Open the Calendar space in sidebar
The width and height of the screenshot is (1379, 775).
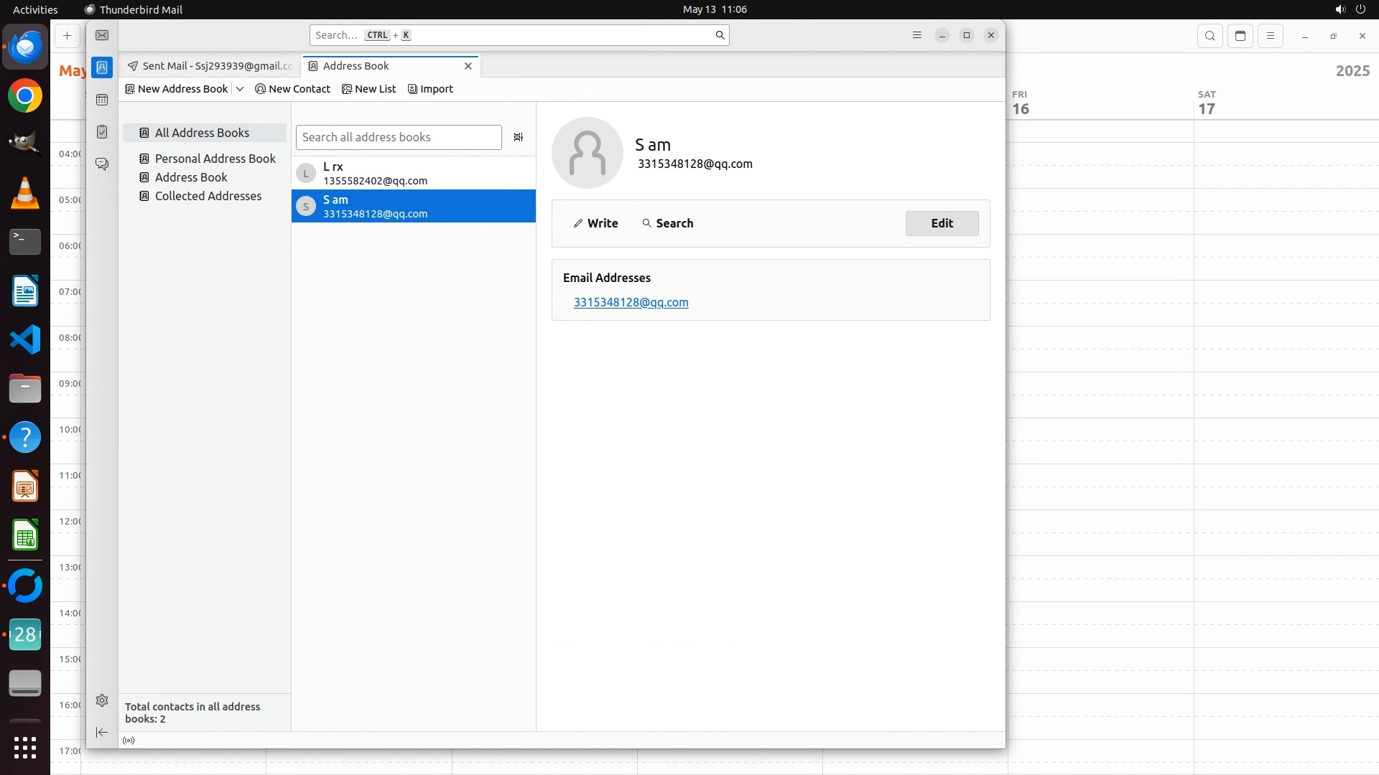[x=102, y=100]
